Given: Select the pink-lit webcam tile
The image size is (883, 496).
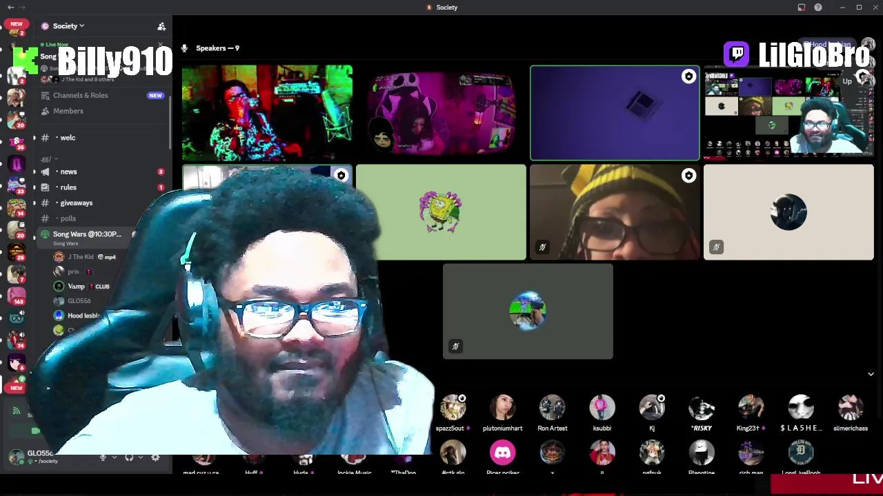Looking at the screenshot, I should 441,113.
